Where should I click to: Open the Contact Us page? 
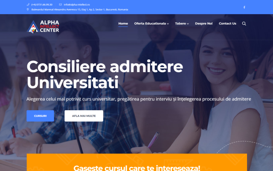click(227, 24)
